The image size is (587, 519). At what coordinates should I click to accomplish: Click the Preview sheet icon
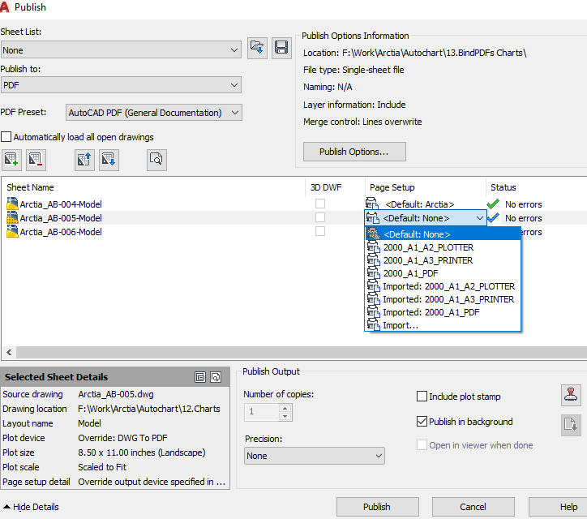tap(156, 160)
